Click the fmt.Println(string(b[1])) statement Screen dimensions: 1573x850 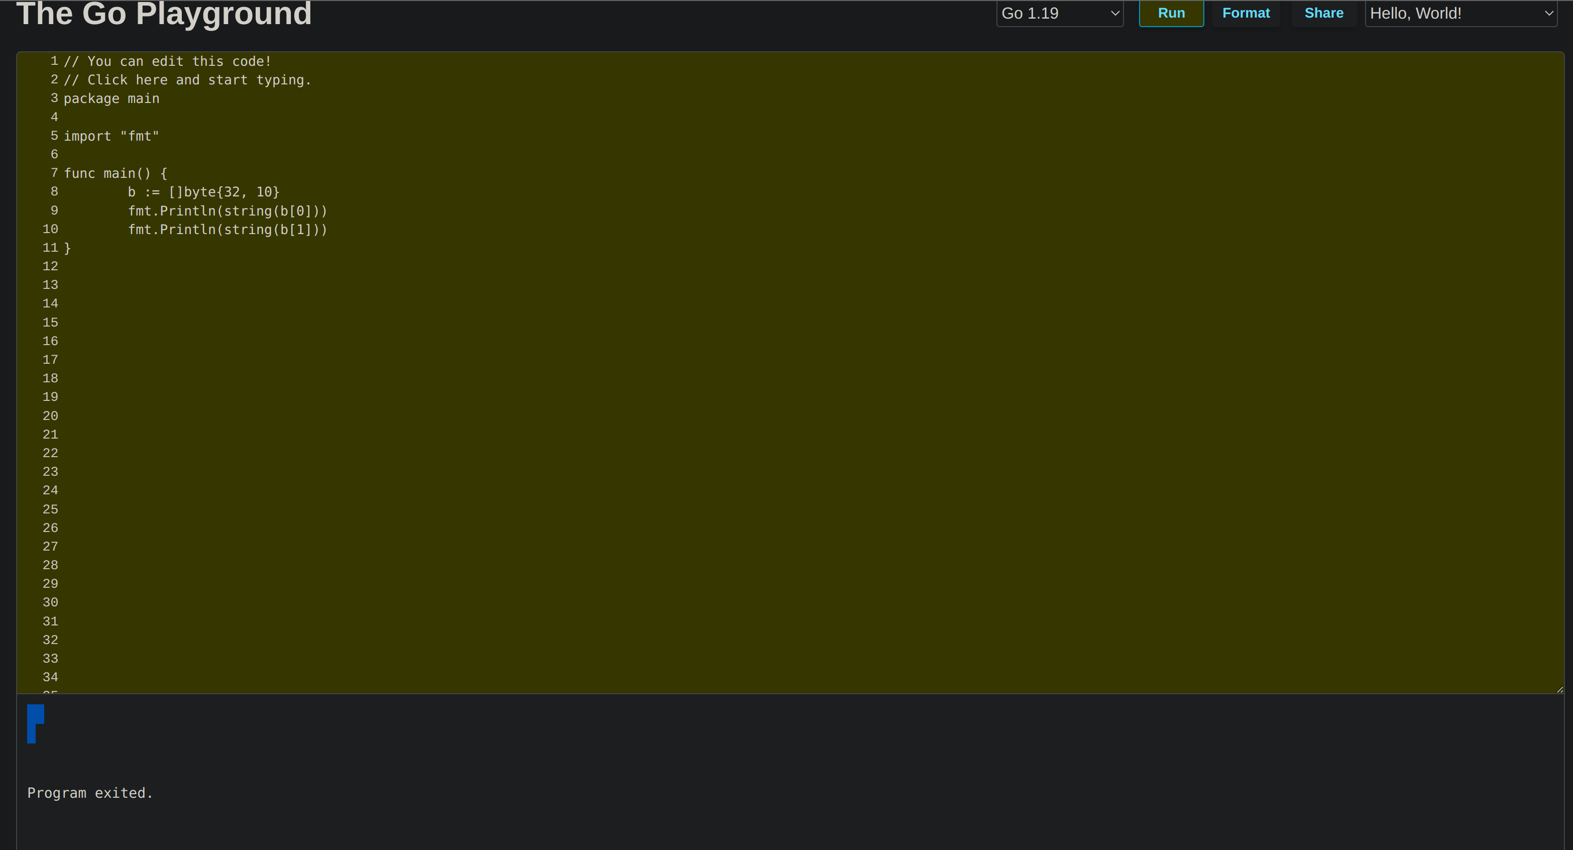(x=227, y=230)
